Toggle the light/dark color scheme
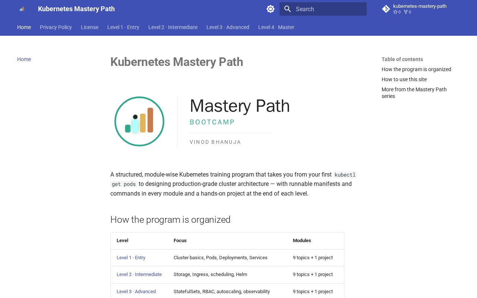The height and width of the screenshot is (298, 477). point(271,9)
